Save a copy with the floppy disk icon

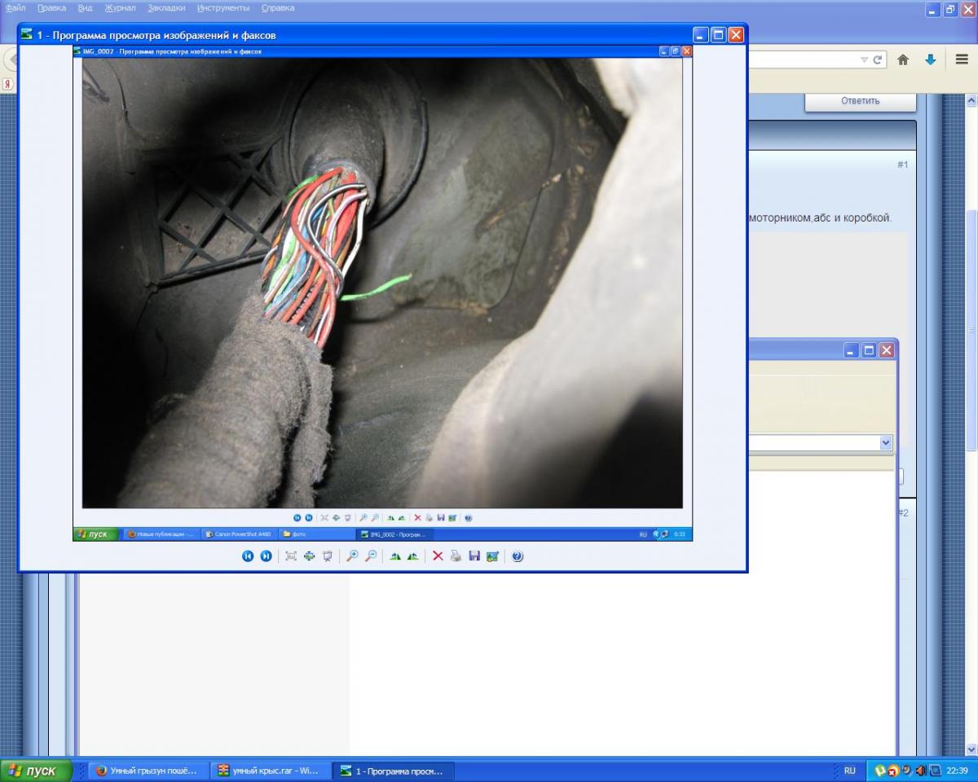click(474, 556)
